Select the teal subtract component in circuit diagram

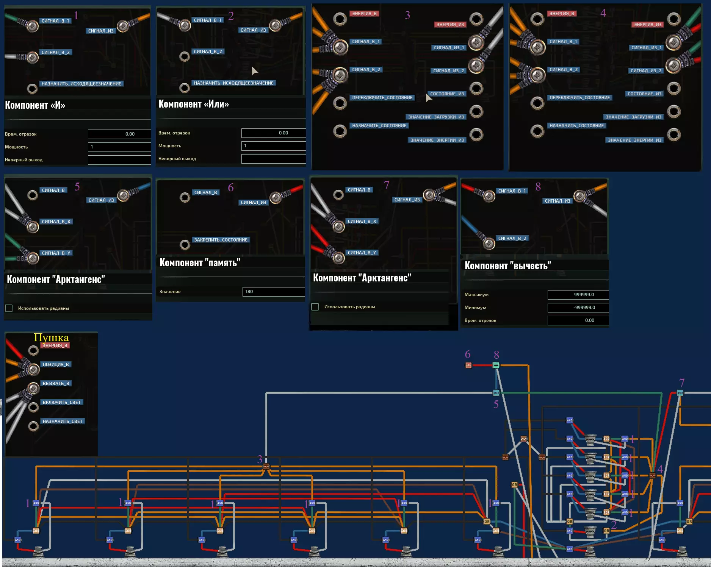pyautogui.click(x=496, y=365)
